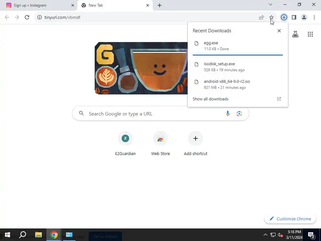
Task: Open the Chrome side panel icon
Action: 294,17
